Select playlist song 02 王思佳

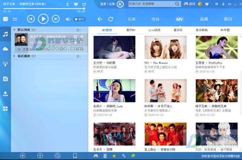click(x=50, y=49)
